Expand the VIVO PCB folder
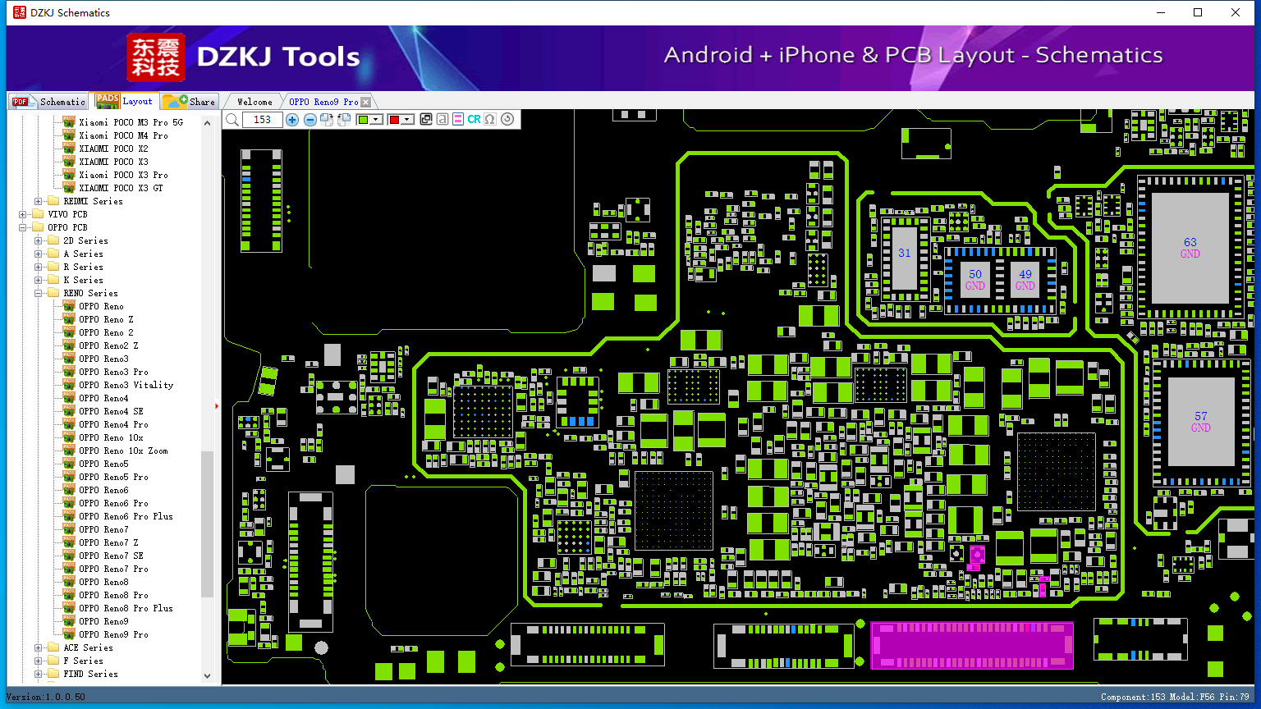The width and height of the screenshot is (1261, 709). coord(23,214)
